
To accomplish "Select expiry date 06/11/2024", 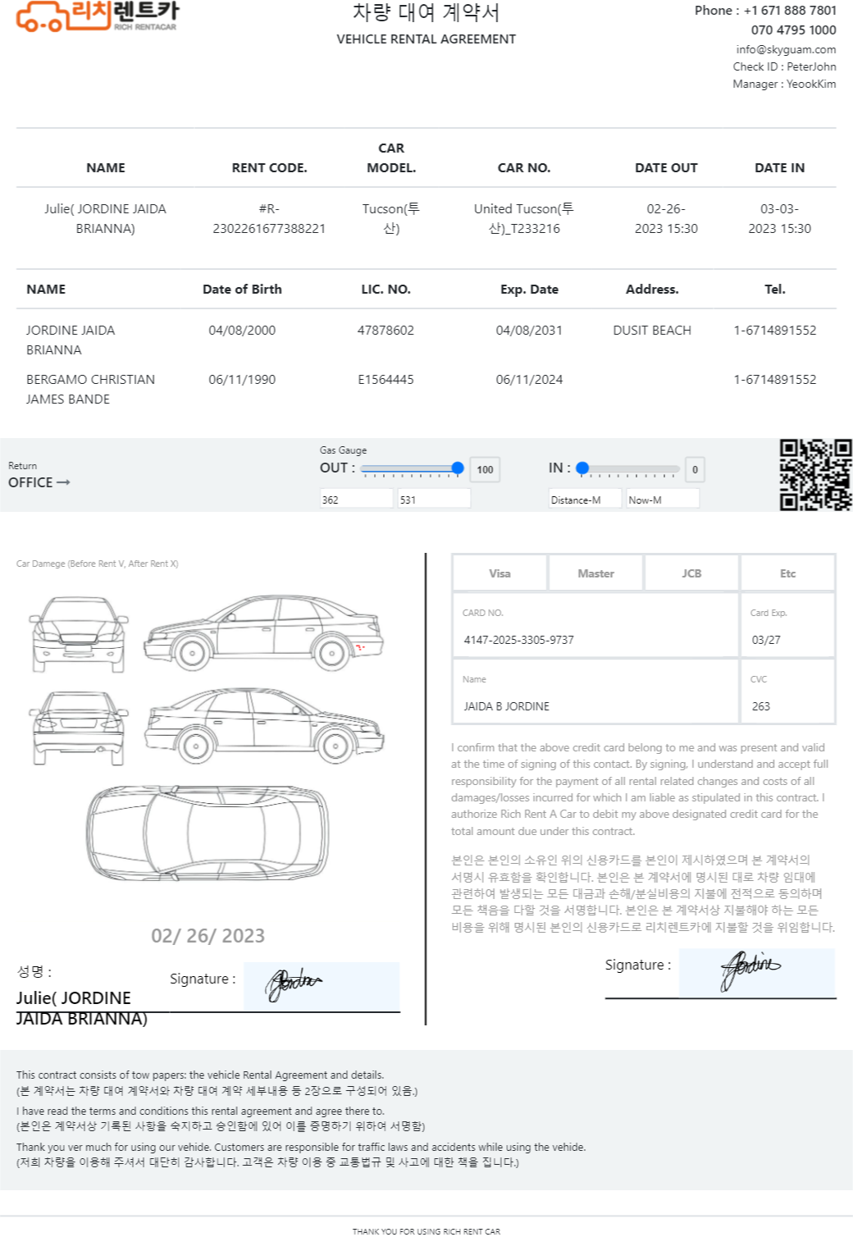I will click(x=529, y=380).
